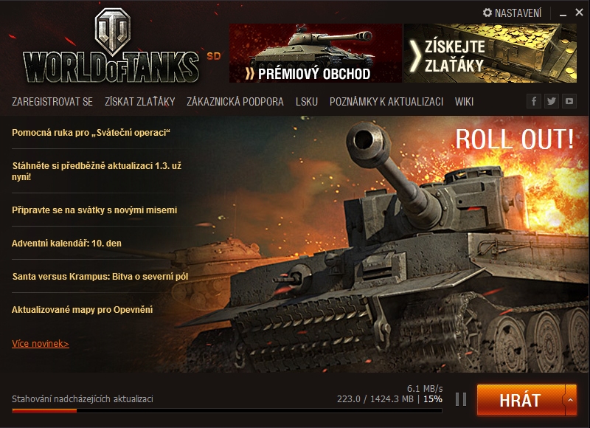
Task: Click the World of Tanks logo
Action: (111, 46)
